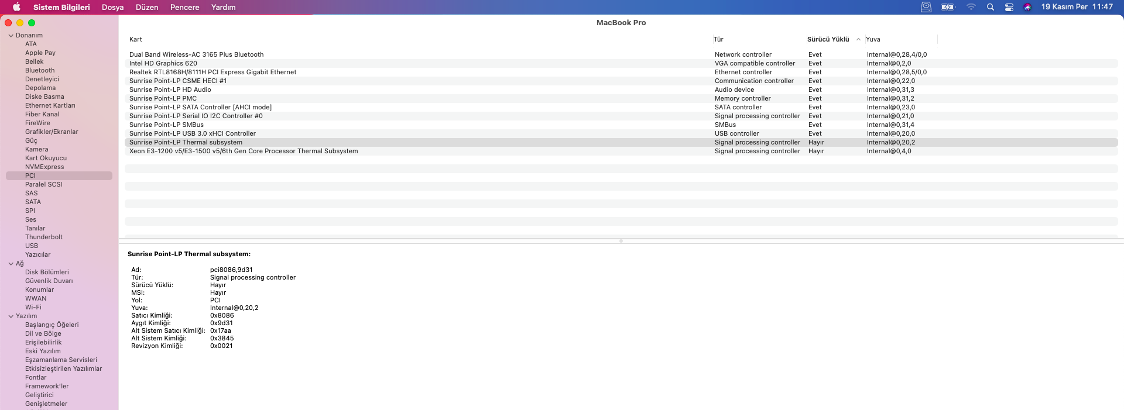Launch Siri from the menu bar
This screenshot has width=1124, height=410.
1027,7
